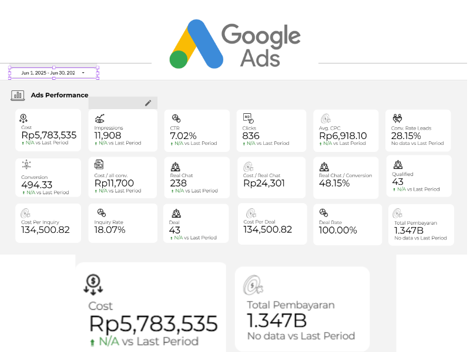Click the Deal Rate label
The height and width of the screenshot is (352, 470).
[x=330, y=222]
